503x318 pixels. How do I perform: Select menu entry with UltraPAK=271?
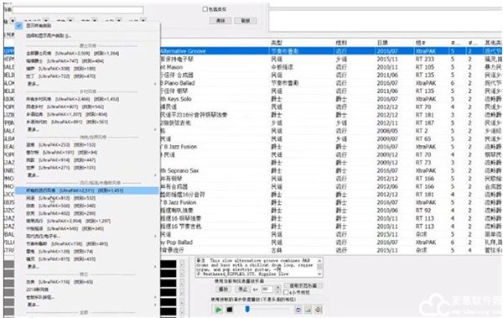click(x=87, y=168)
